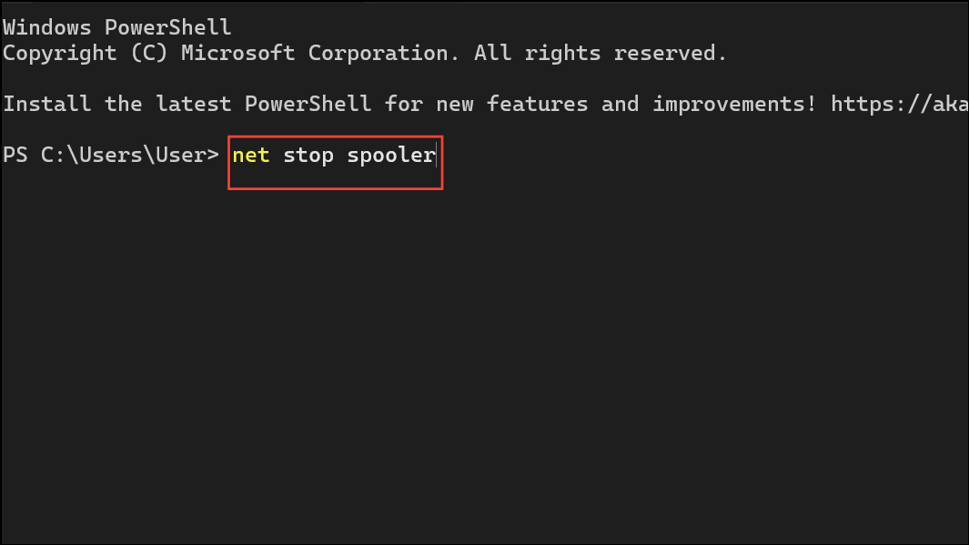Click the word "spooler" in the command
The width and height of the screenshot is (969, 545).
pos(391,155)
